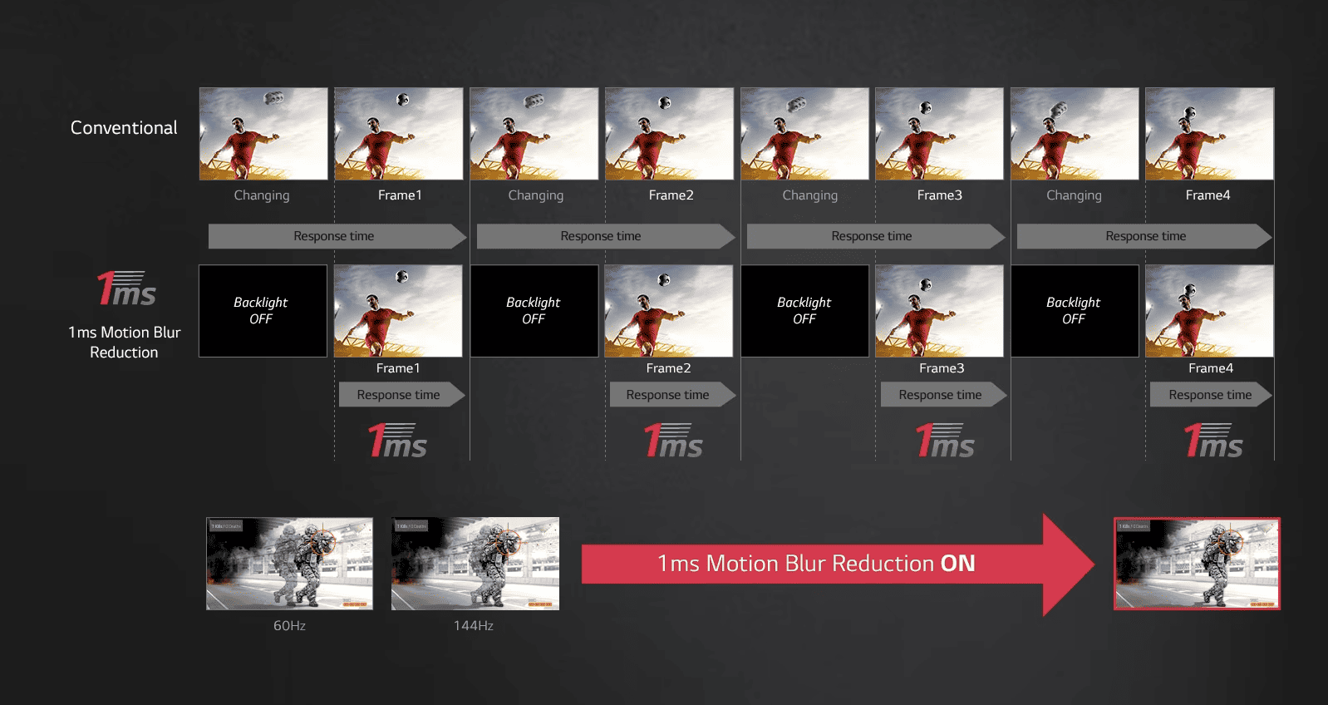The height and width of the screenshot is (705, 1328).
Task: Click the rightmost Backlight OFF black box
Action: click(x=1075, y=311)
